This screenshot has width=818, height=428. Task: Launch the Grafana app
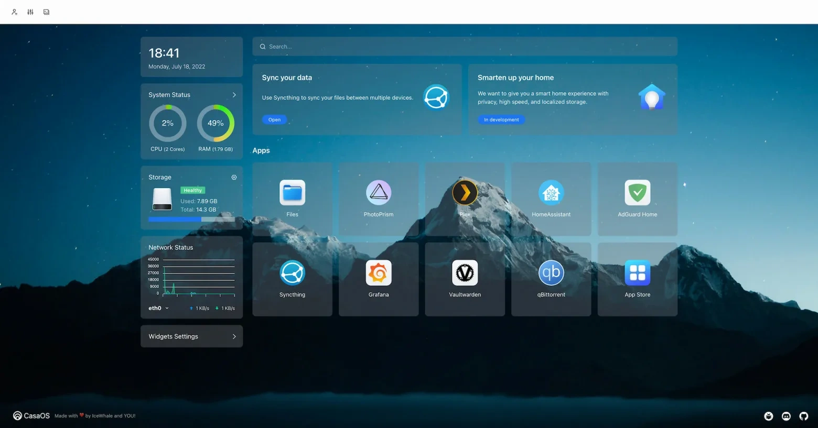point(378,273)
